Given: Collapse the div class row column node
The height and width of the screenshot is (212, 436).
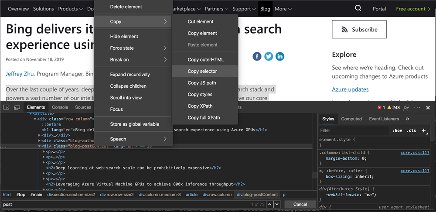Looking at the screenshot, I should tap(35, 119).
